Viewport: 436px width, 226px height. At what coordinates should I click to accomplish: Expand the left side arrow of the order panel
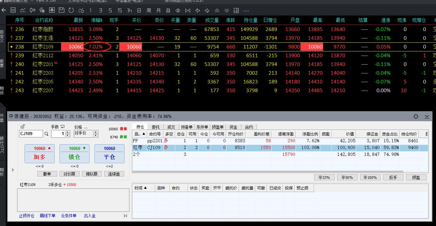click(13, 170)
